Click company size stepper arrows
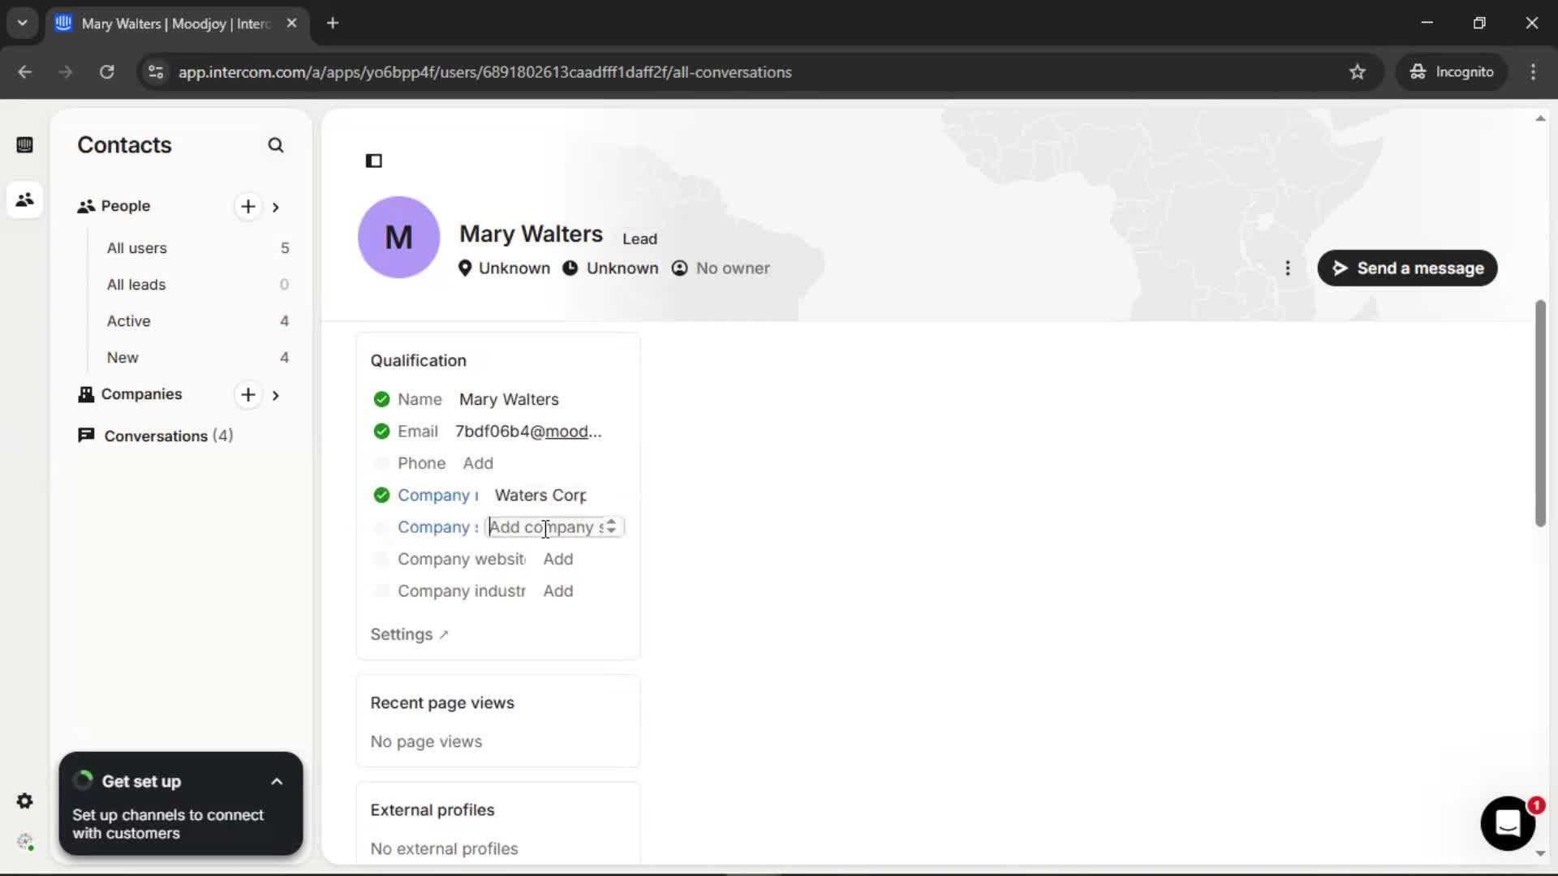1558x876 pixels. pos(611,527)
